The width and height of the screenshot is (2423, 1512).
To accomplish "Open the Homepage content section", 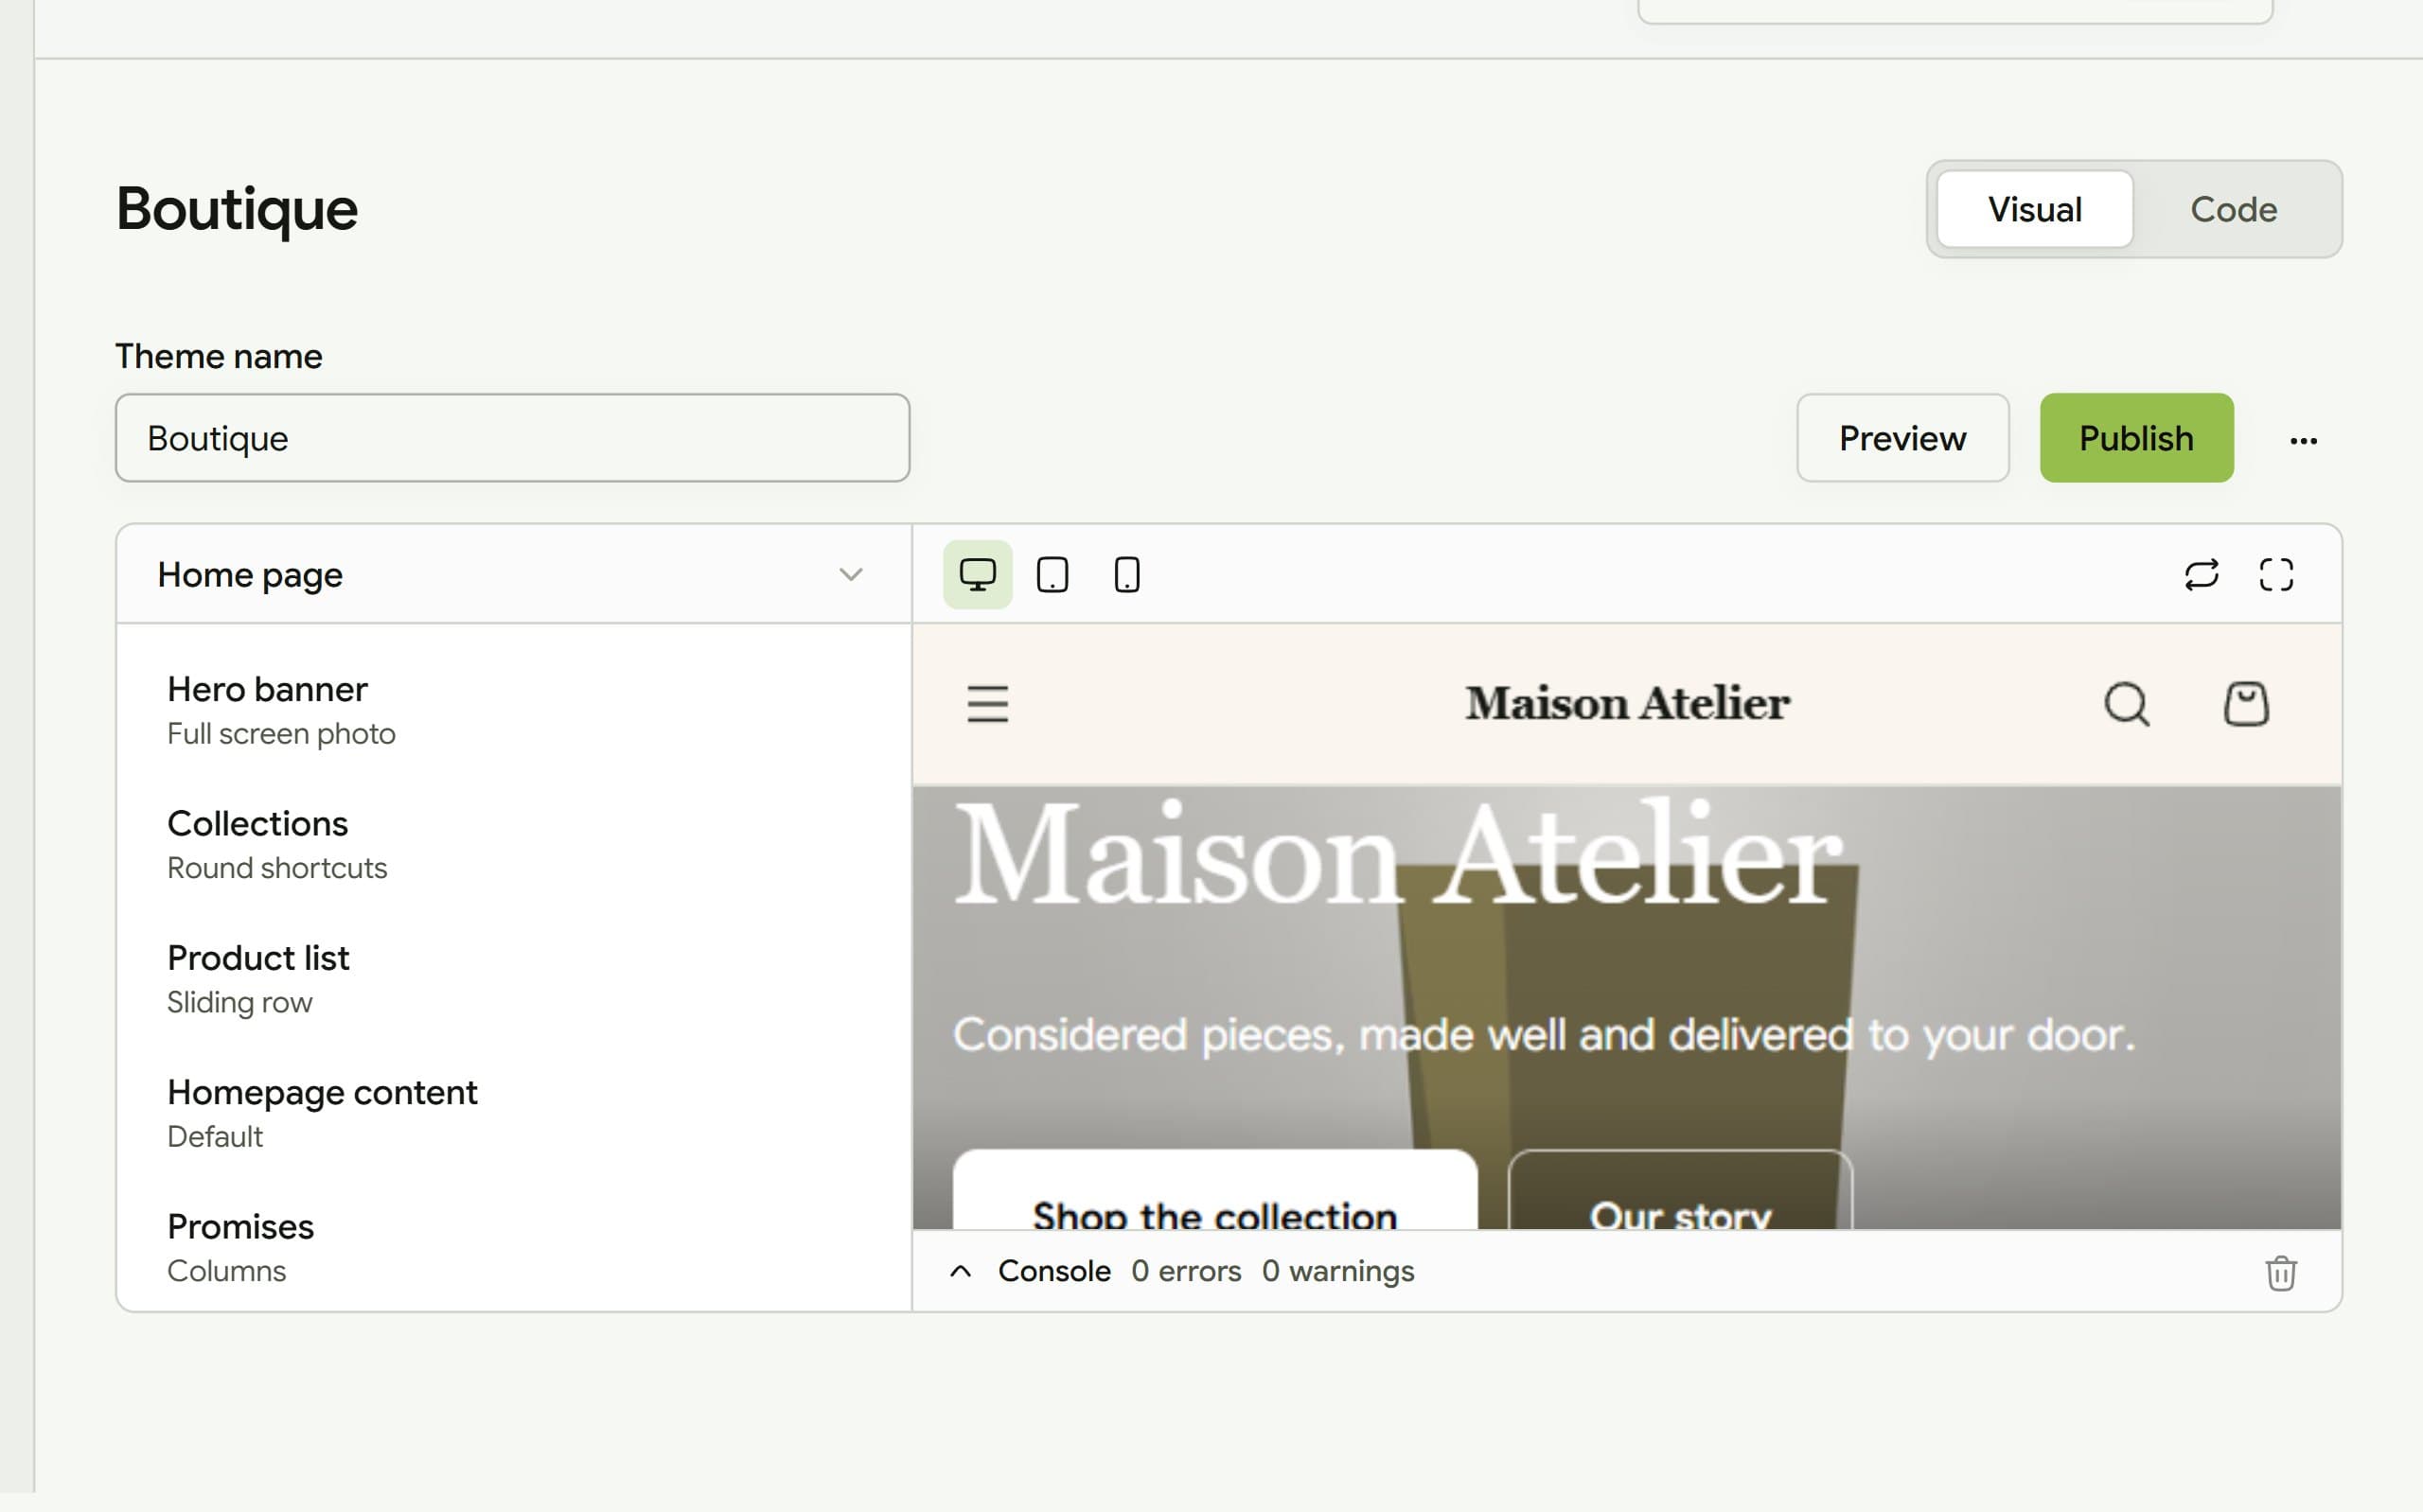I will [513, 1113].
